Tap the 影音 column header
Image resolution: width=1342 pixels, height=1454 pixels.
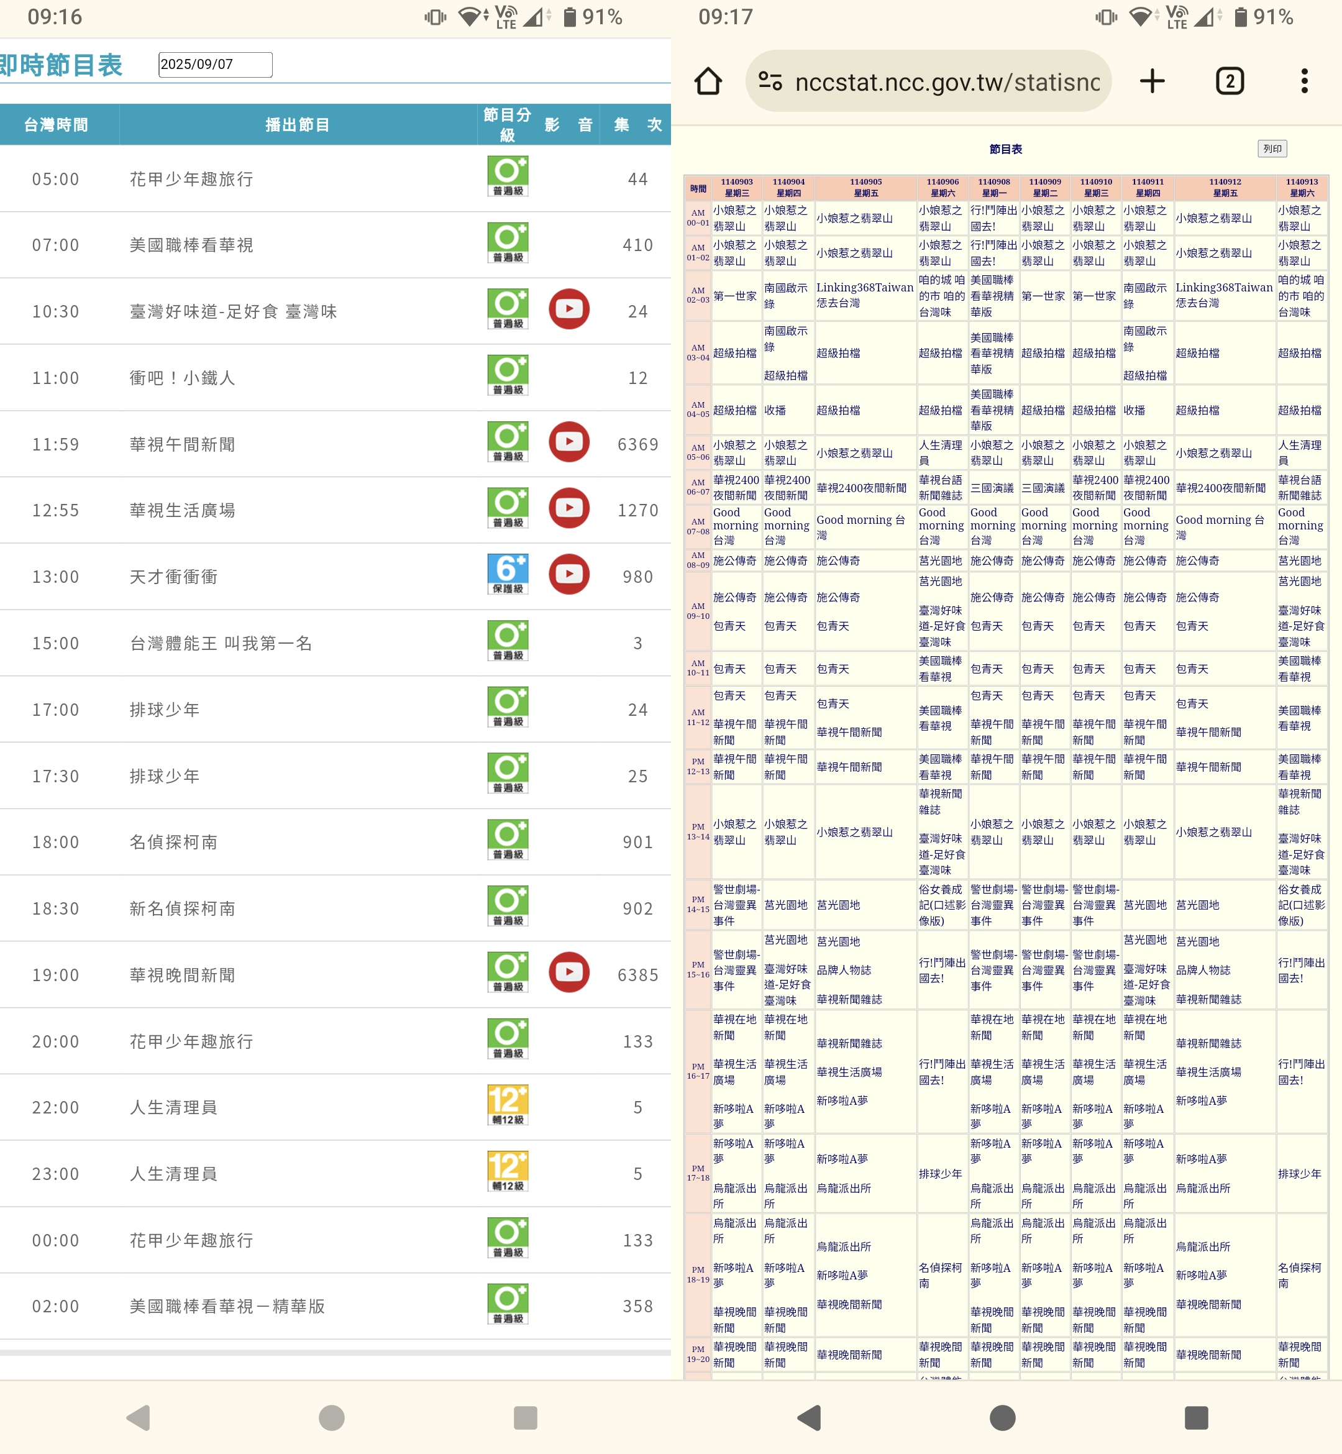[x=568, y=125]
